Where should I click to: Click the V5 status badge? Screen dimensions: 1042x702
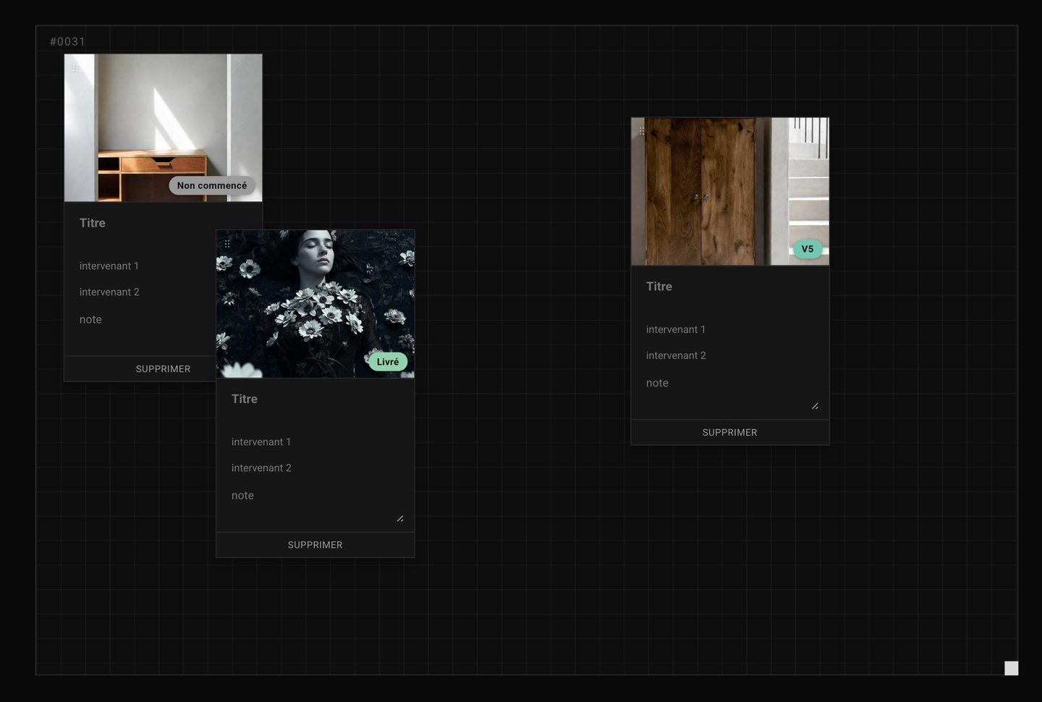(x=808, y=249)
